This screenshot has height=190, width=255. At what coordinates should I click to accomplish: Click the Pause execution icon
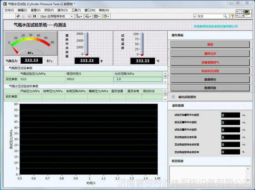tap(34, 16)
